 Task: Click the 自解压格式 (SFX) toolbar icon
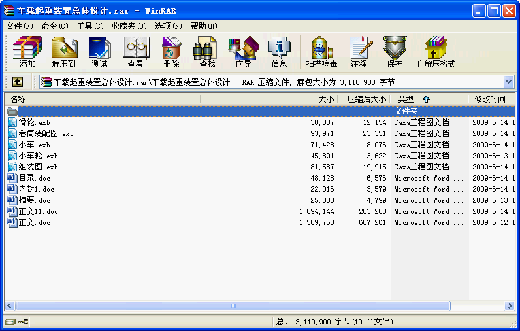pyautogui.click(x=436, y=52)
